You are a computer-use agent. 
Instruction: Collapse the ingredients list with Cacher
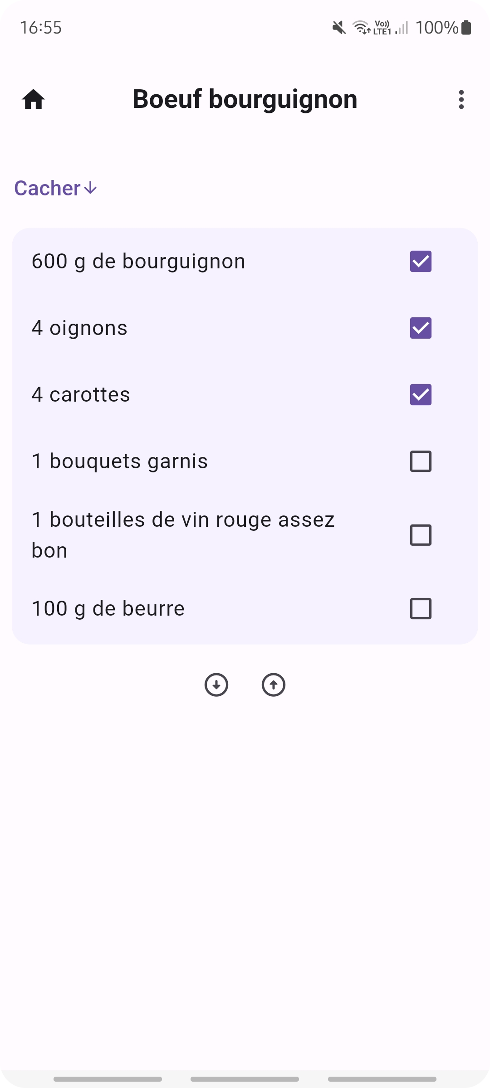[48, 188]
